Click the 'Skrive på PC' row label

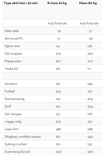pyautogui.click(x=14, y=39)
